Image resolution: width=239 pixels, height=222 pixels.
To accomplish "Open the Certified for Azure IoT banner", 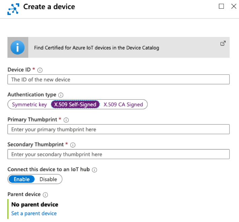I will click(x=97, y=48).
